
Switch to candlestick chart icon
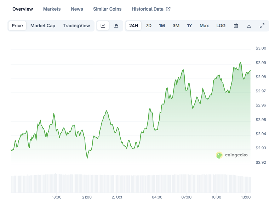116,25
